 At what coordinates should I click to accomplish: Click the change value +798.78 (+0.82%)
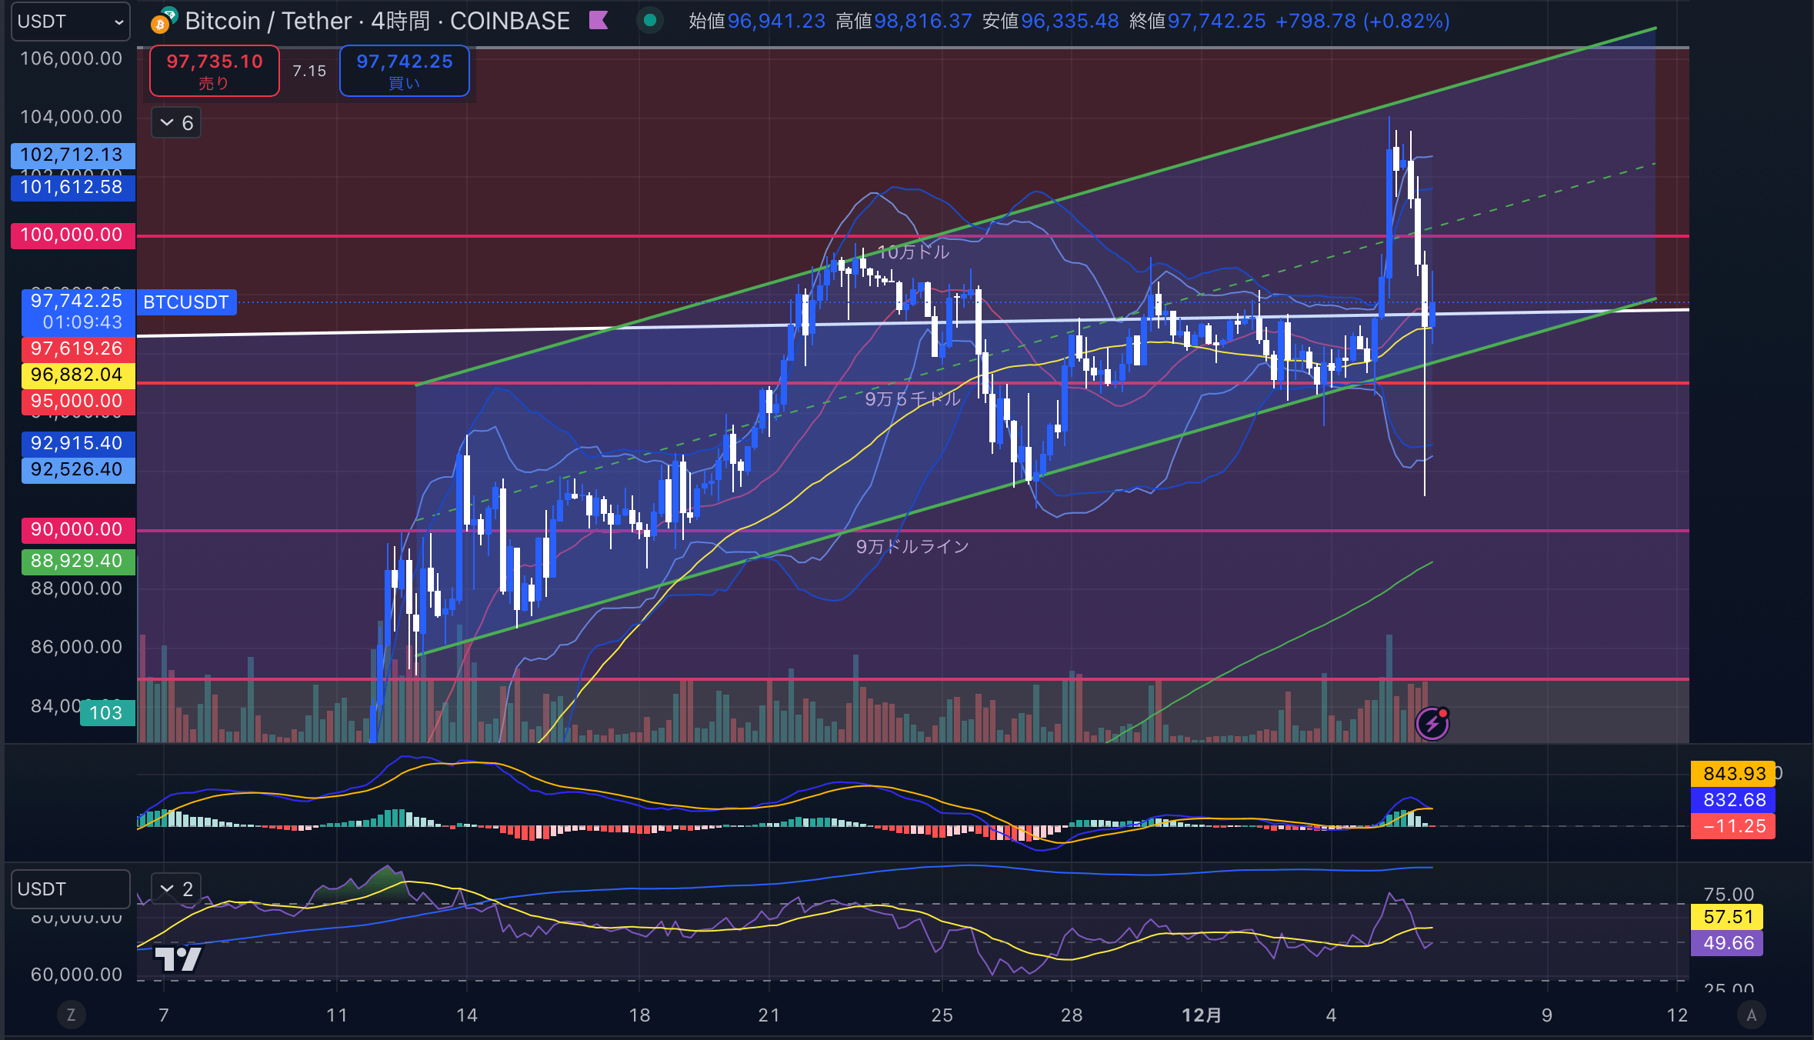pyautogui.click(x=1362, y=21)
